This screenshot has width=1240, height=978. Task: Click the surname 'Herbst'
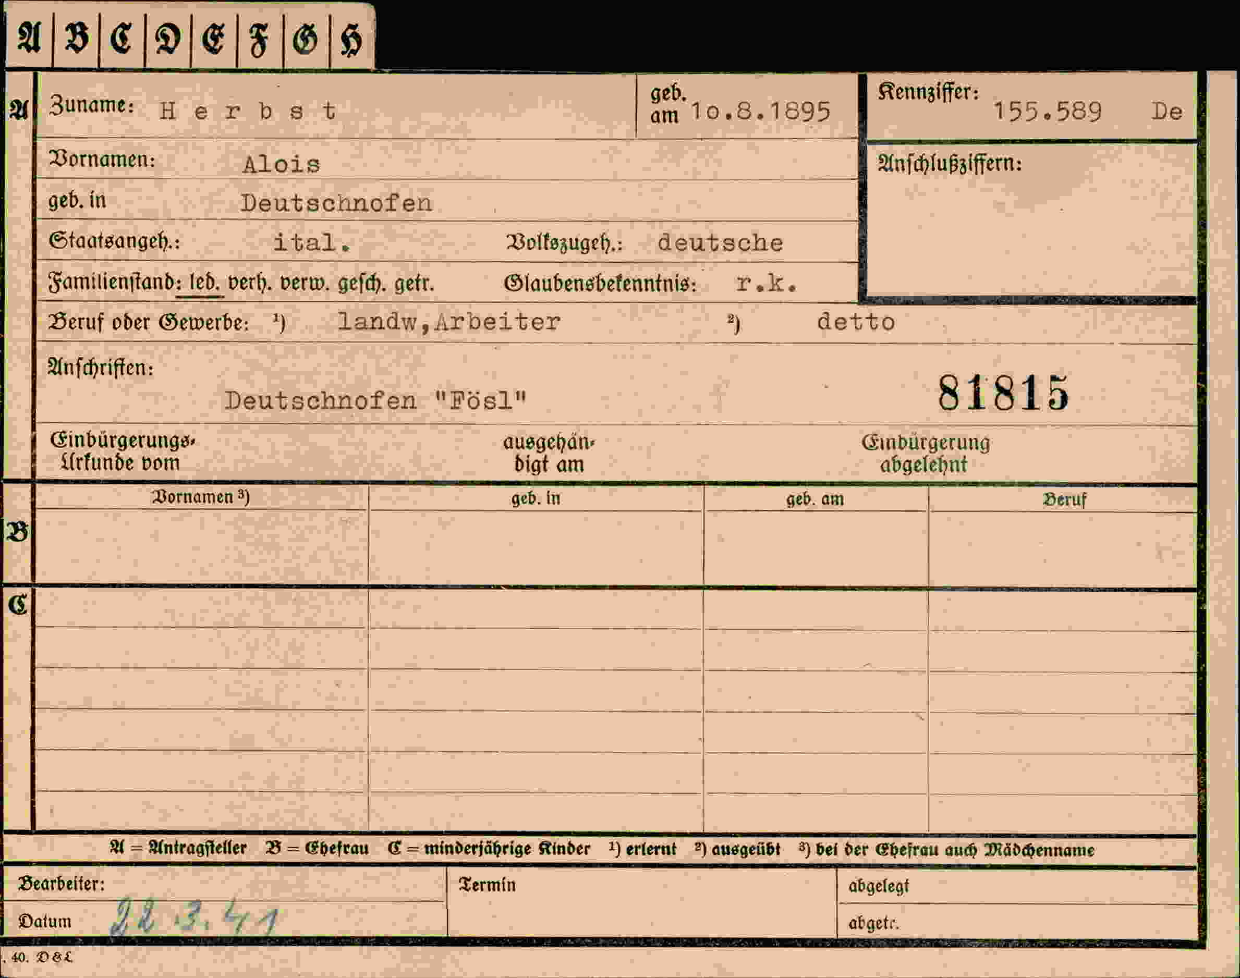pyautogui.click(x=248, y=111)
